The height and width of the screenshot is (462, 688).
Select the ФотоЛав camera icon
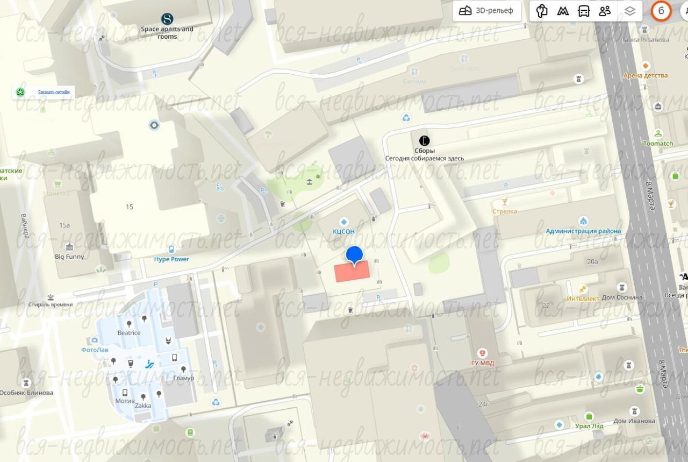(95, 340)
